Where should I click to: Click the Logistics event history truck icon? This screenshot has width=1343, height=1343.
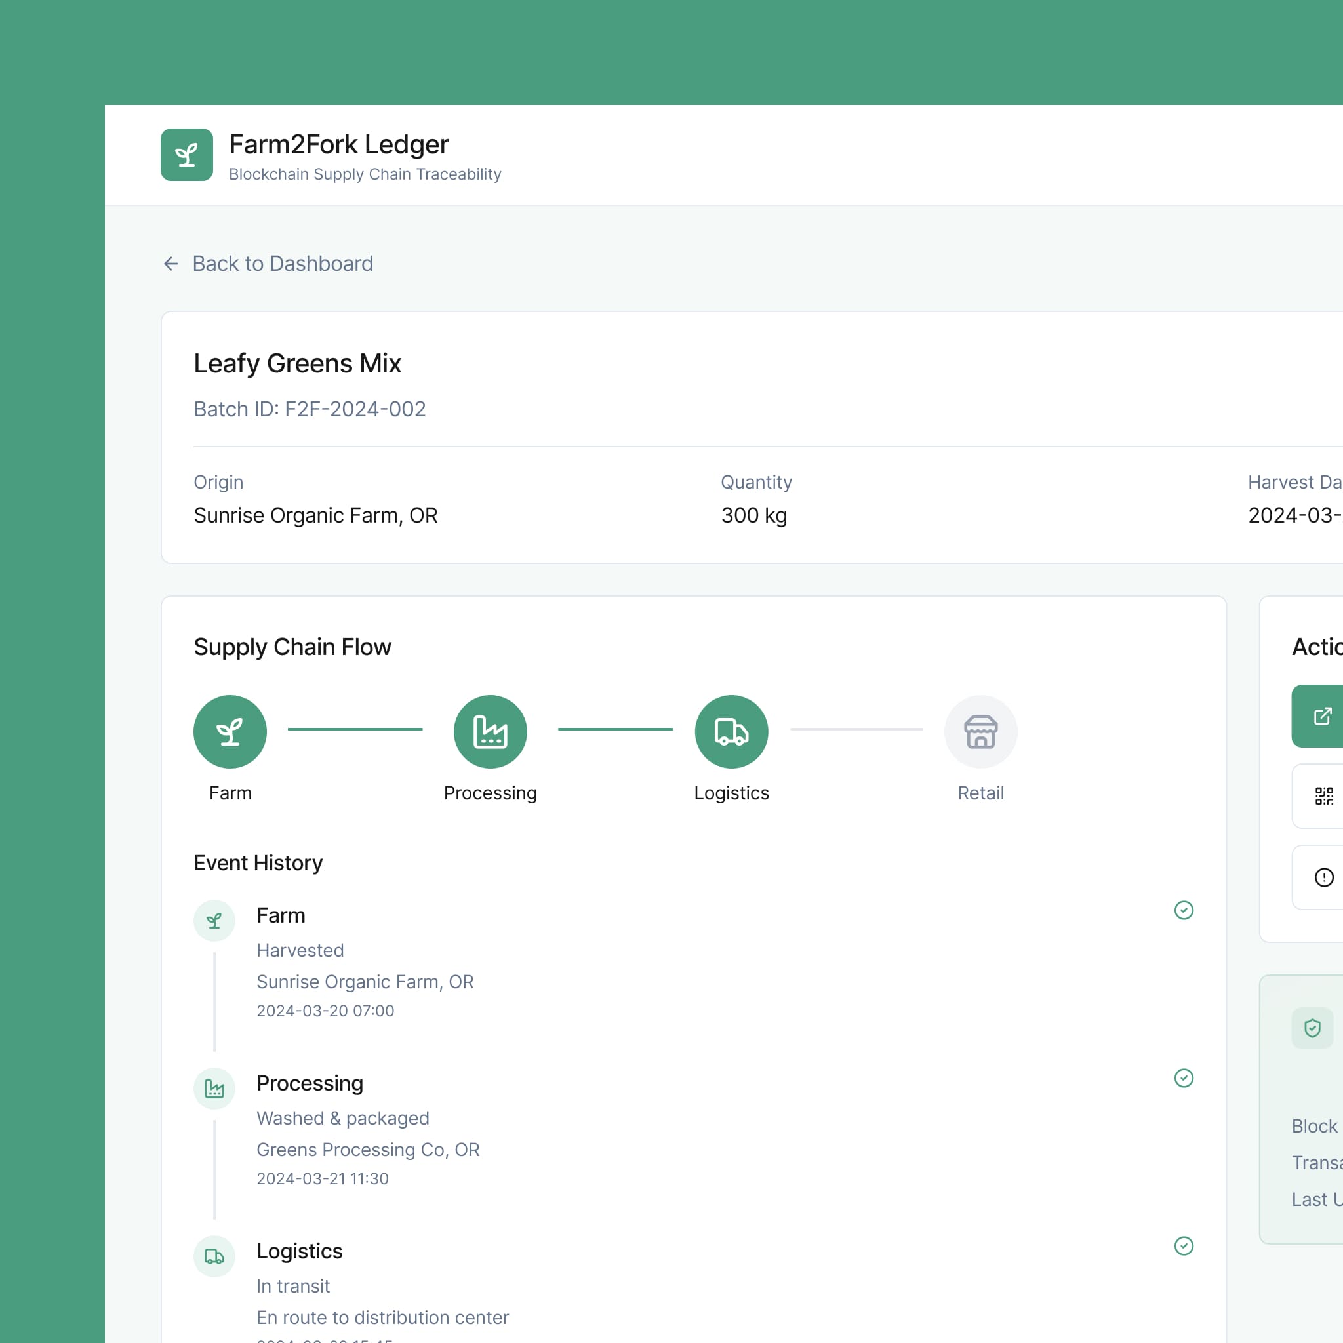[214, 1256]
